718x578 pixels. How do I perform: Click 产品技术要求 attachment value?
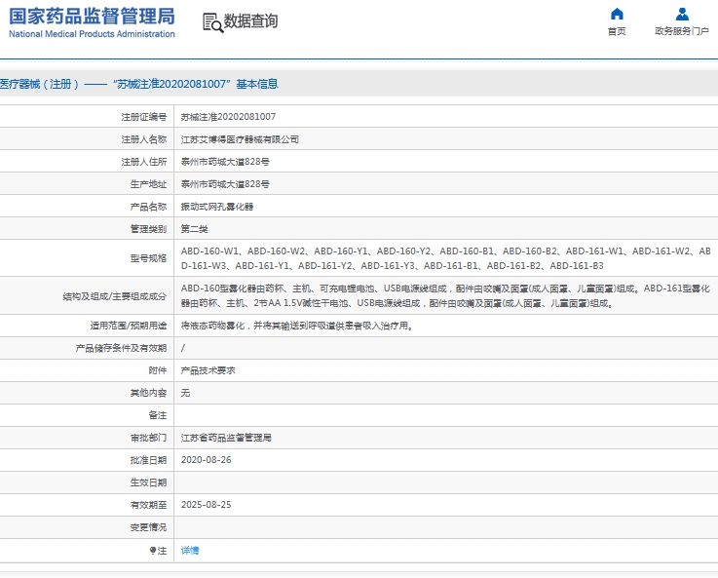point(208,370)
